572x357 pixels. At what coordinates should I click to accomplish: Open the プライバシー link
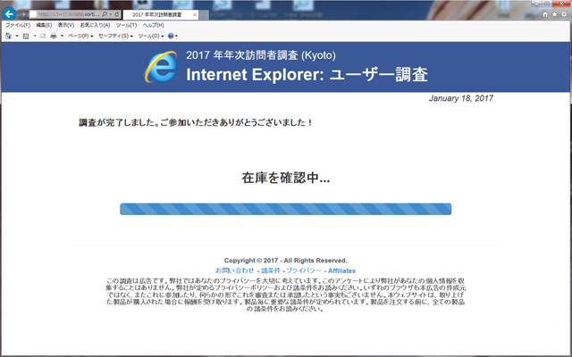304,270
